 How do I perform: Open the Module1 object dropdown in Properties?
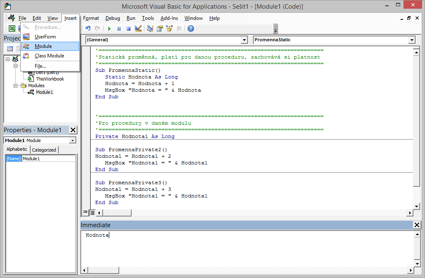point(73,140)
